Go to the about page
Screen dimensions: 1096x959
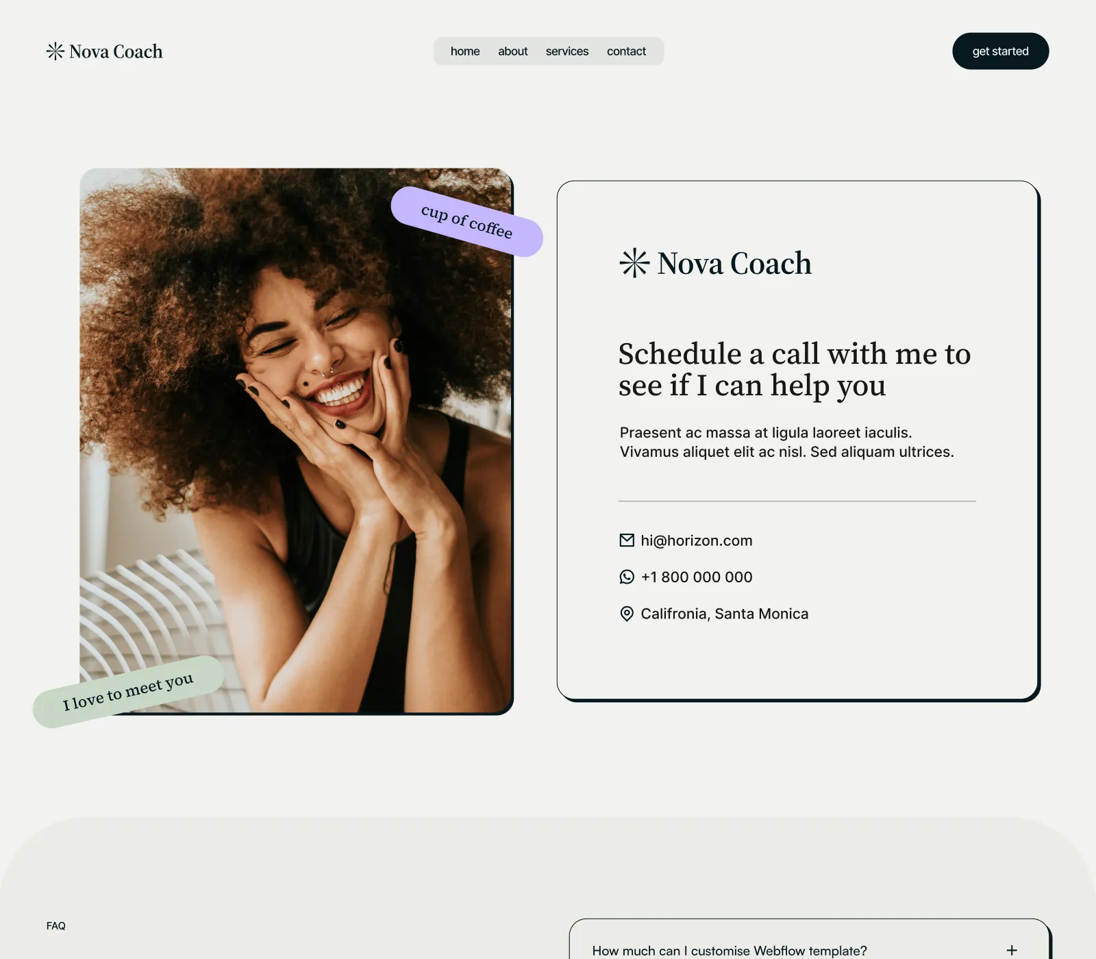tap(512, 51)
